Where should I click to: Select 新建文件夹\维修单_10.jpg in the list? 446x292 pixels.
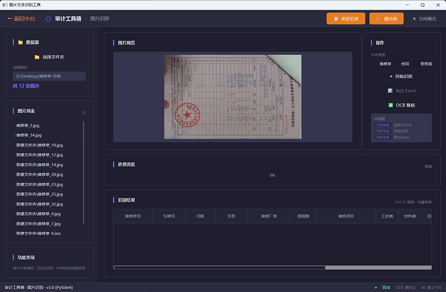click(48, 145)
